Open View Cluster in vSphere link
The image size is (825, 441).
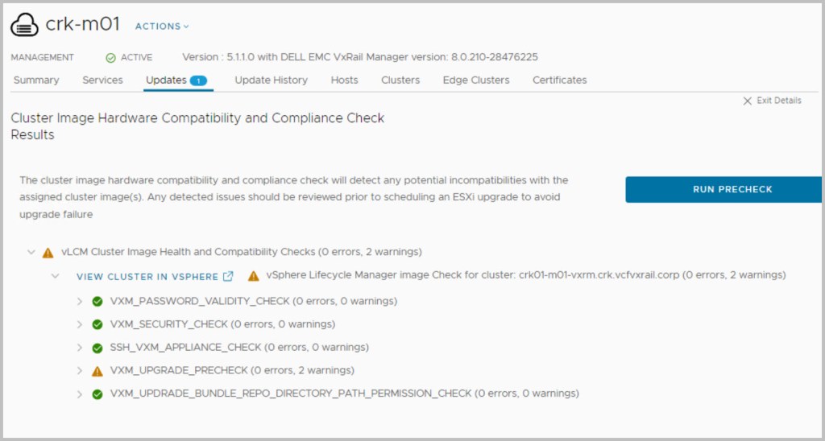[x=147, y=277]
